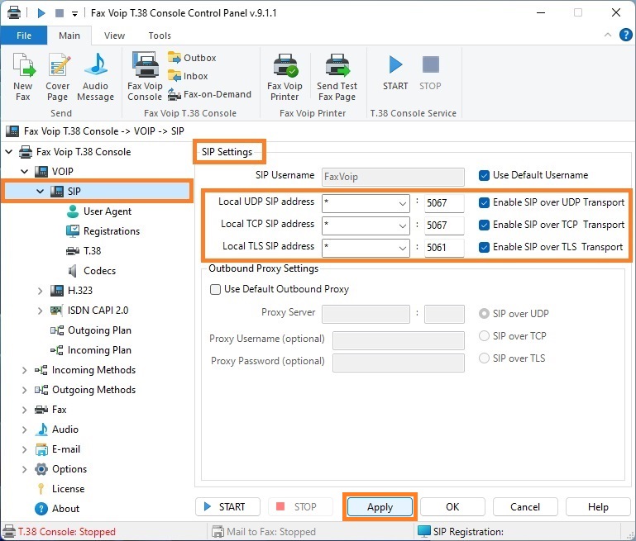
Task: Check Use Default Outbound Proxy
Action: (x=215, y=289)
